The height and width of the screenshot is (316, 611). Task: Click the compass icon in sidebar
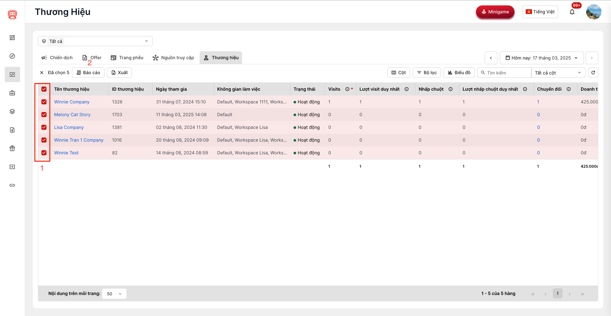click(x=12, y=56)
